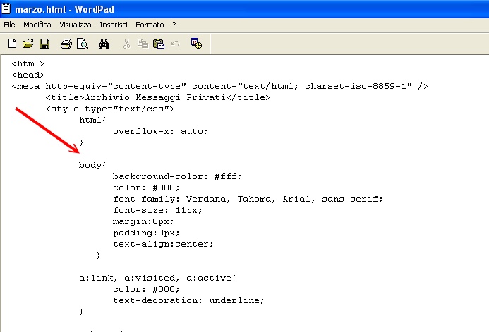Click the Open folder icon
This screenshot has height=332, width=489.
click(x=28, y=44)
